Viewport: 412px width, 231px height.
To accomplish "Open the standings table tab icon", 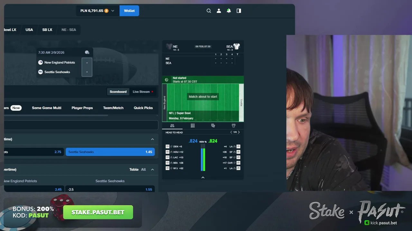I will click(x=192, y=125).
